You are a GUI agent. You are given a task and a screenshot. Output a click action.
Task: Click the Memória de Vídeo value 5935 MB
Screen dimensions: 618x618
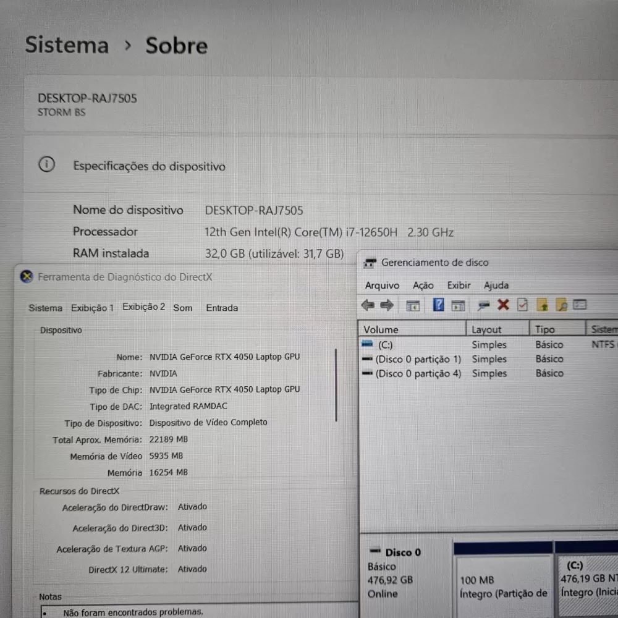(x=166, y=455)
